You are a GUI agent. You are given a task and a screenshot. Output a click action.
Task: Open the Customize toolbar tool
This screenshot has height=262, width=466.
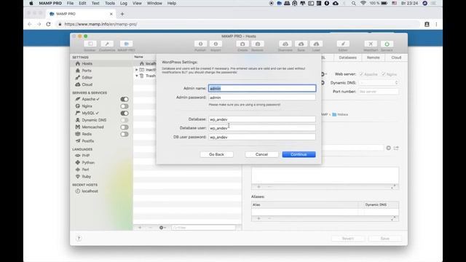click(x=107, y=44)
